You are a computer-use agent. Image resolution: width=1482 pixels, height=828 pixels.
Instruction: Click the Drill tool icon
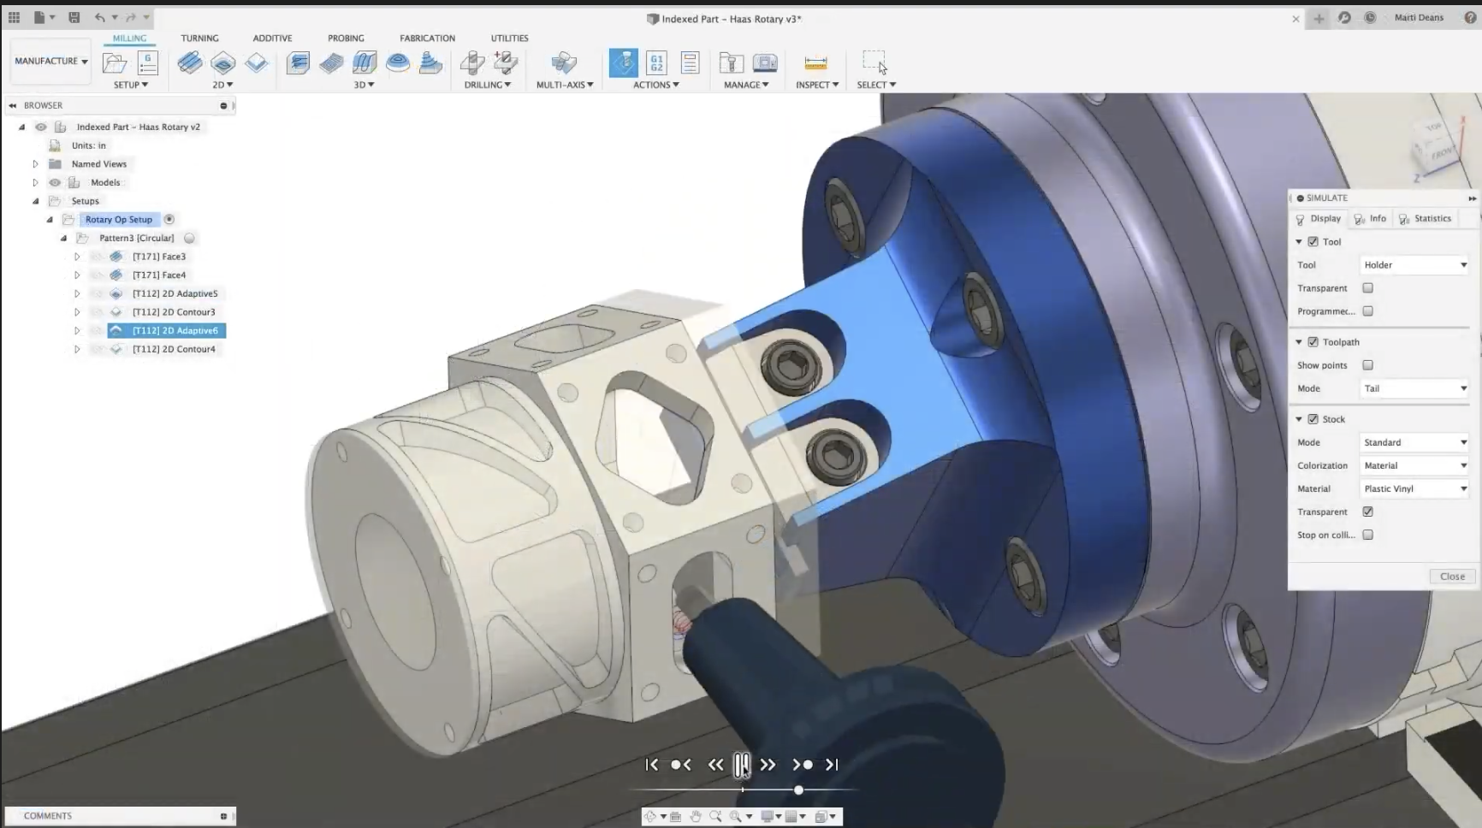(x=472, y=62)
